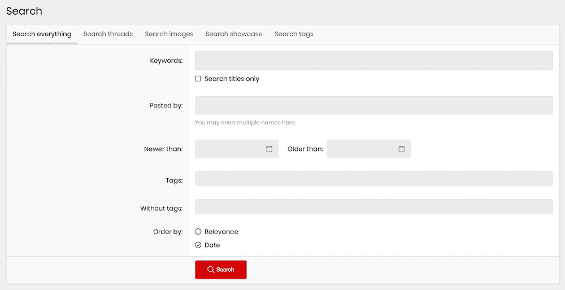Switch to the Search threads tab
Viewport: 565px width, 290px height.
coord(108,34)
